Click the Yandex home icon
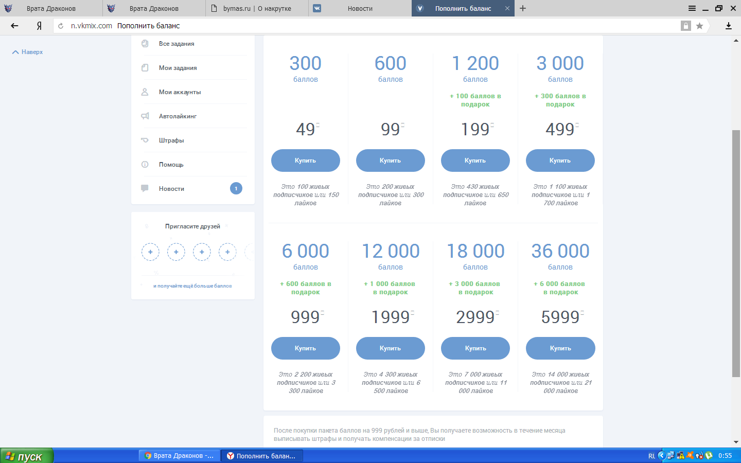741x463 pixels. tap(39, 26)
